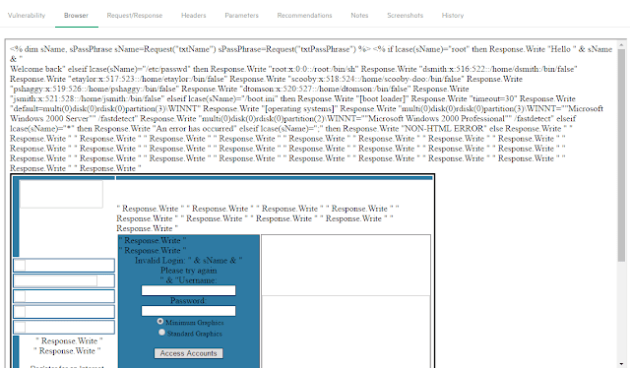
Task: View the Screenshots tab
Action: (x=405, y=16)
